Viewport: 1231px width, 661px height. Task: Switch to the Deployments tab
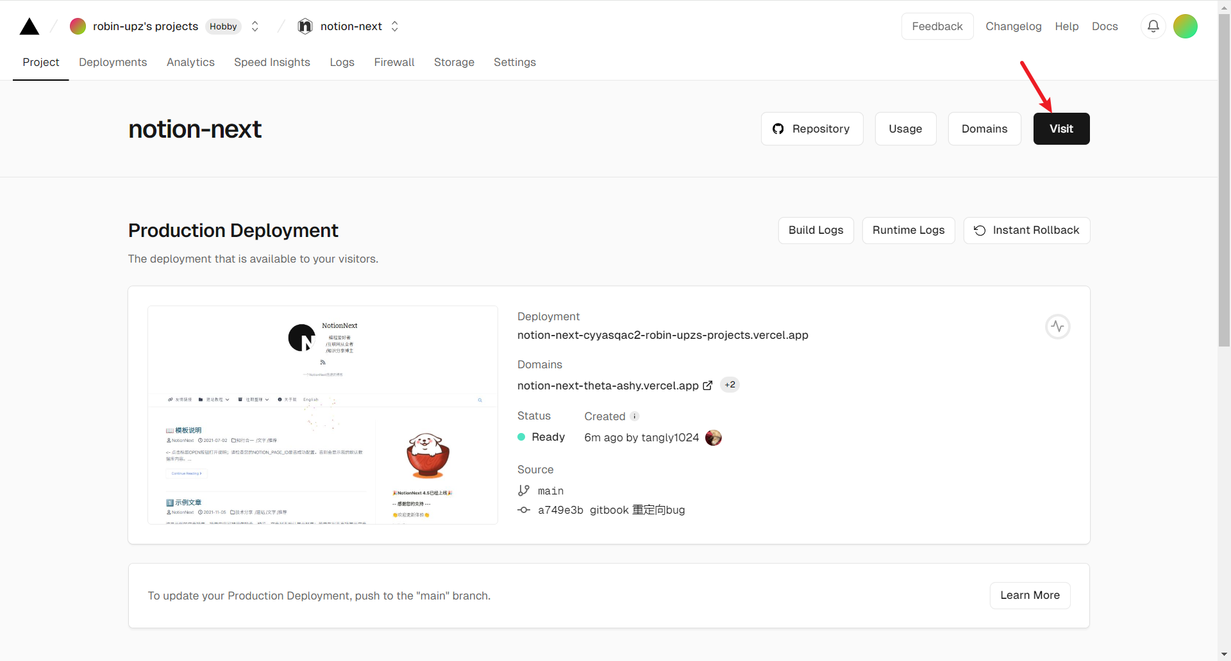[112, 62]
